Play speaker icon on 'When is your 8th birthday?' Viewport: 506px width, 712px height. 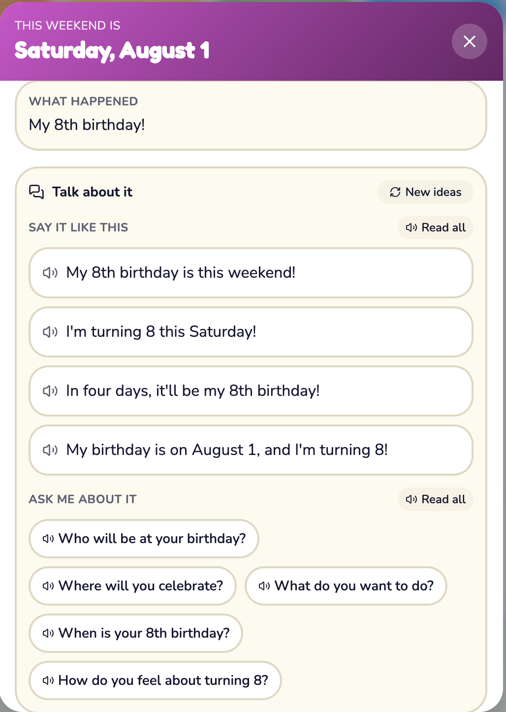(x=48, y=633)
